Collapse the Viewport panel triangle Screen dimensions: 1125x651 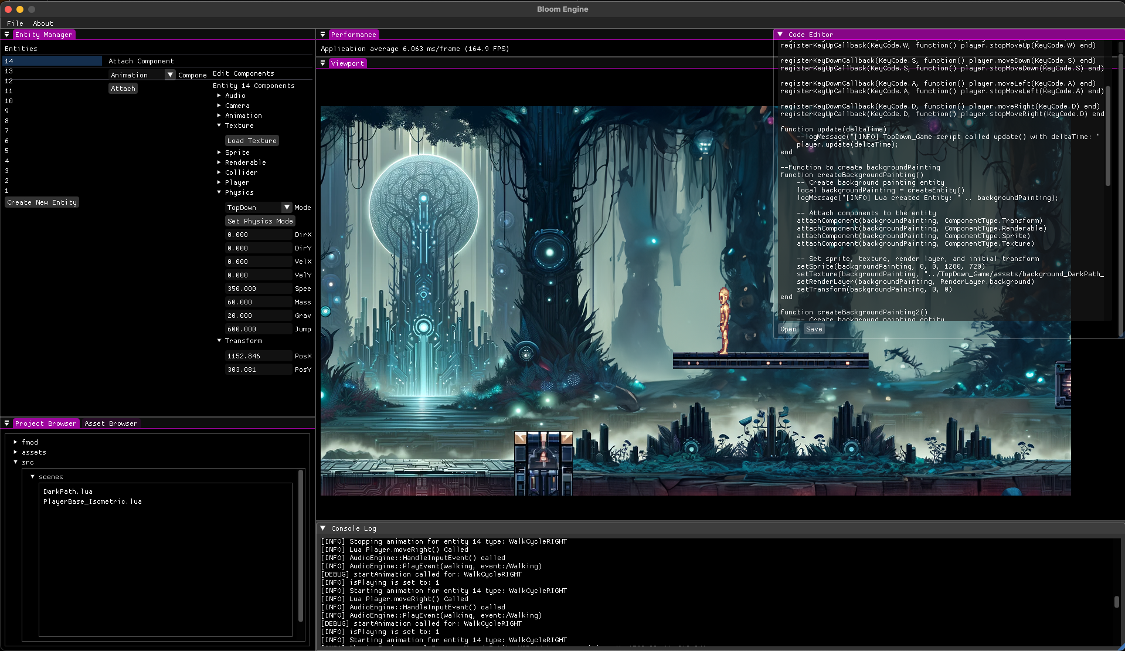tap(322, 63)
